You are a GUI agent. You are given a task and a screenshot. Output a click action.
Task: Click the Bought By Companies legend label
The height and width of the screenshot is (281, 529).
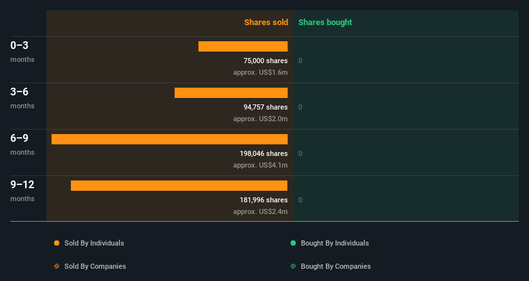click(x=336, y=266)
